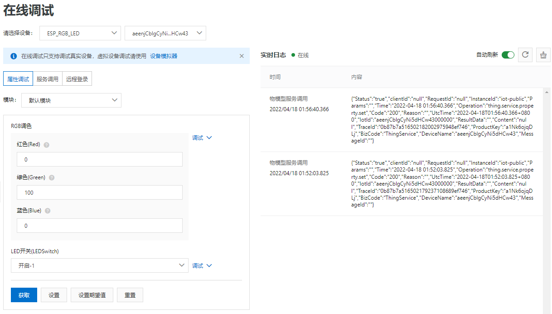Open help tooltip beside 绿色(Green)
The width and height of the screenshot is (552, 314).
pos(51,177)
